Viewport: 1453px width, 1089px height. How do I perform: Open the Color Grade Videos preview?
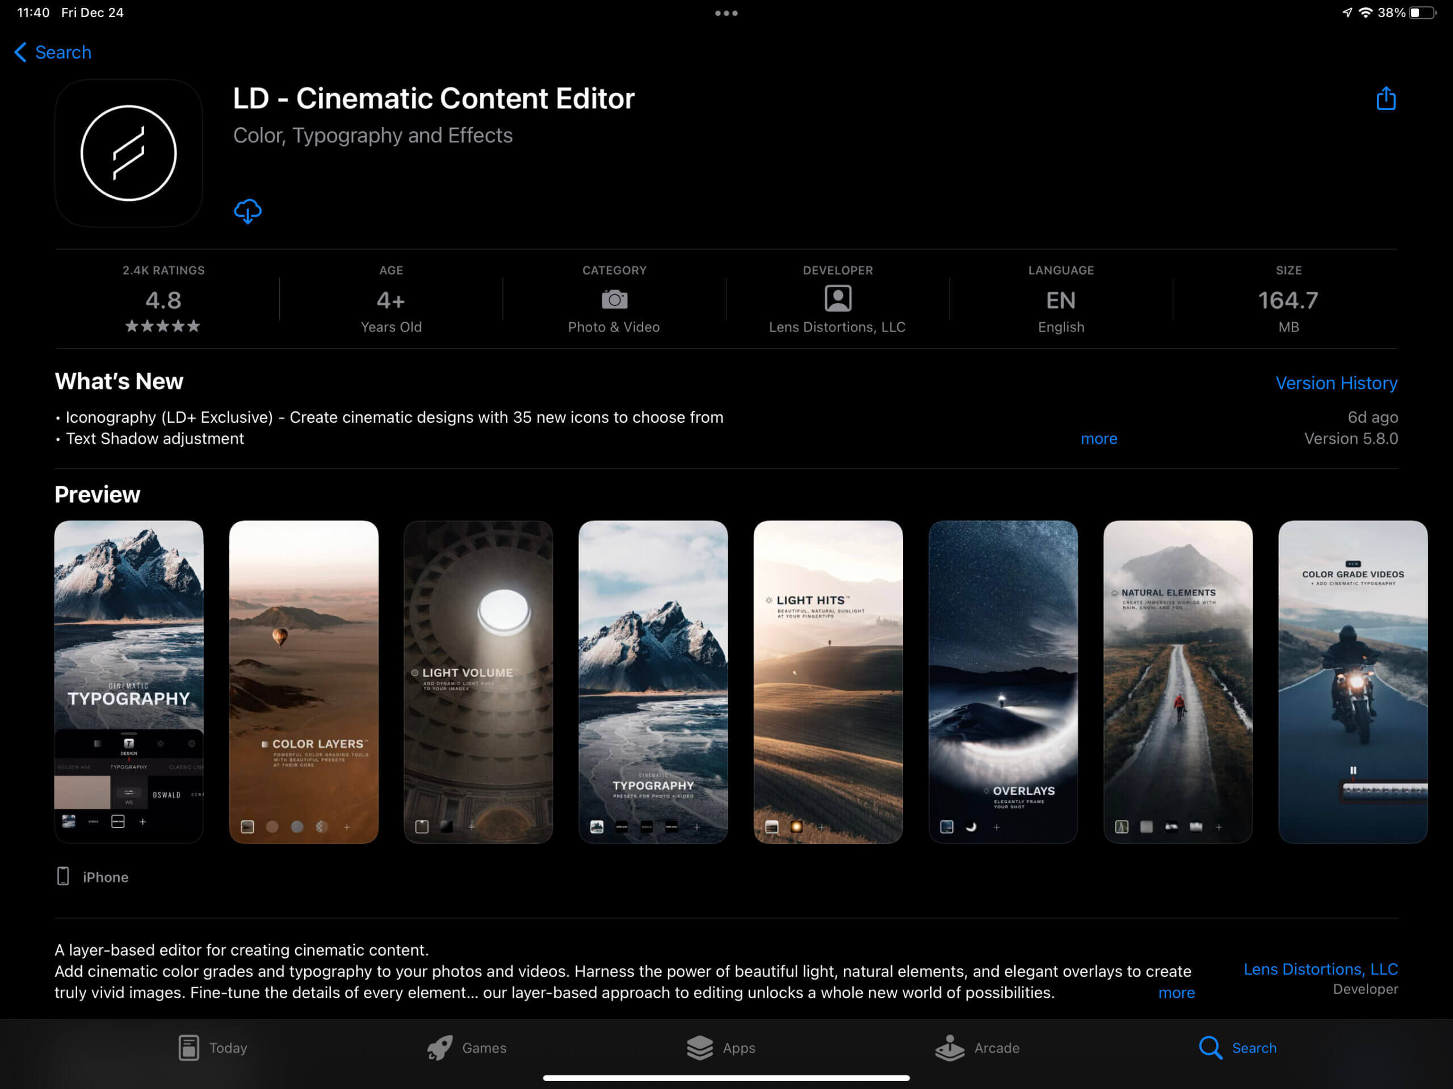1352,681
